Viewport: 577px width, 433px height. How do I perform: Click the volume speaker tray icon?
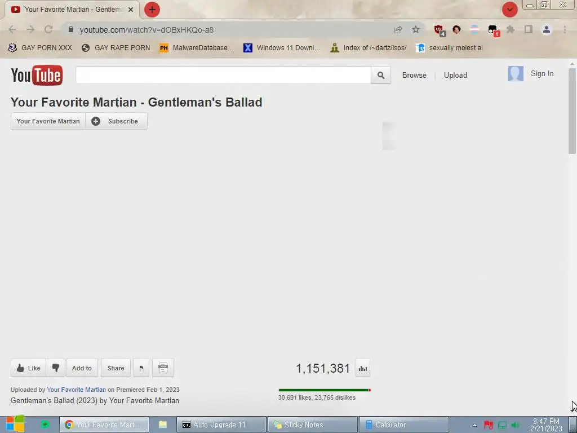click(x=515, y=425)
